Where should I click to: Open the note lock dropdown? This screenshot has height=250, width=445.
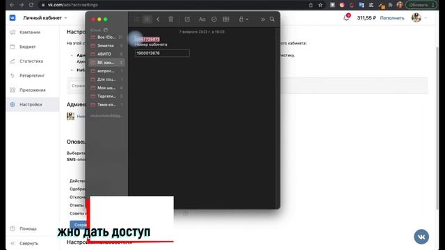click(x=243, y=19)
